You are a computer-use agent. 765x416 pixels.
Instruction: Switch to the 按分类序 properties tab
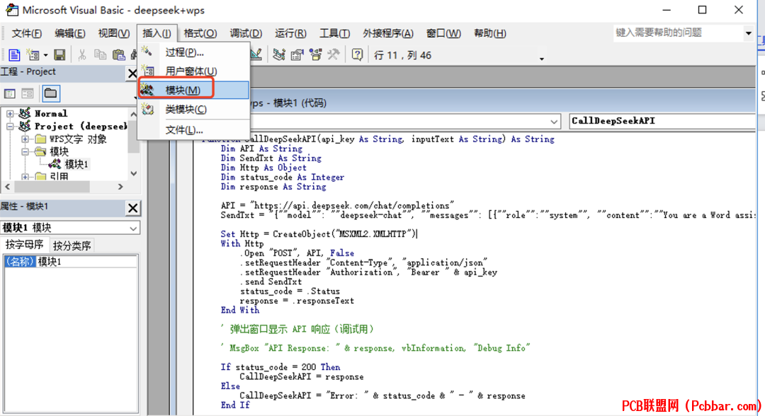coord(72,245)
